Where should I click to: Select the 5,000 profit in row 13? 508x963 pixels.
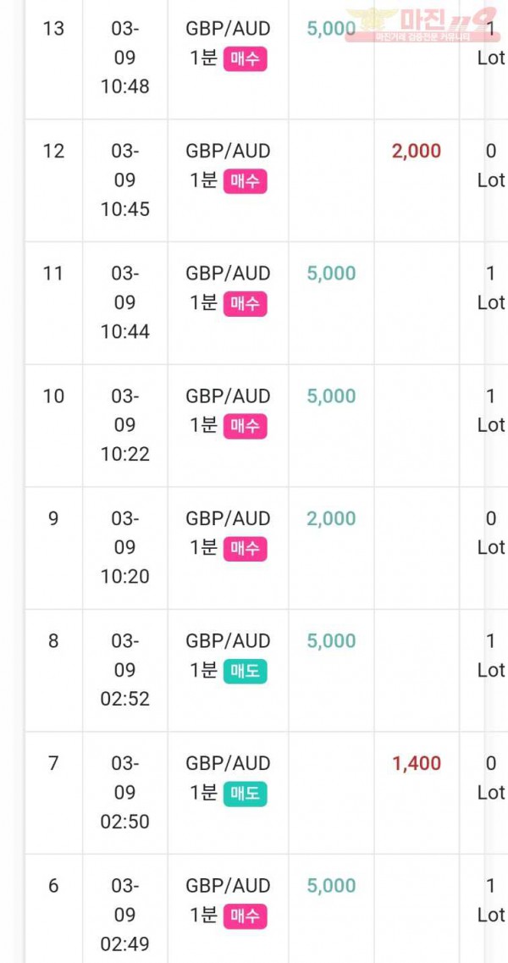tap(331, 29)
